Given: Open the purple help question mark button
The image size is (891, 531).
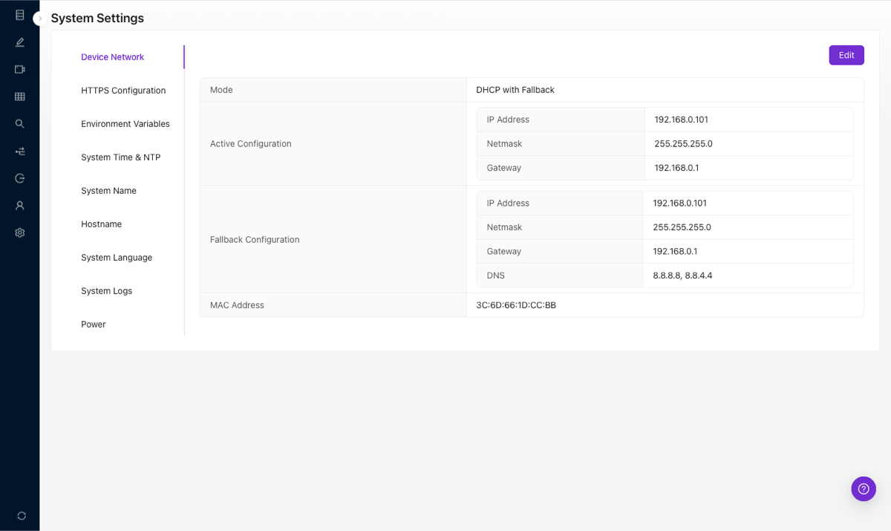Looking at the screenshot, I should 864,489.
